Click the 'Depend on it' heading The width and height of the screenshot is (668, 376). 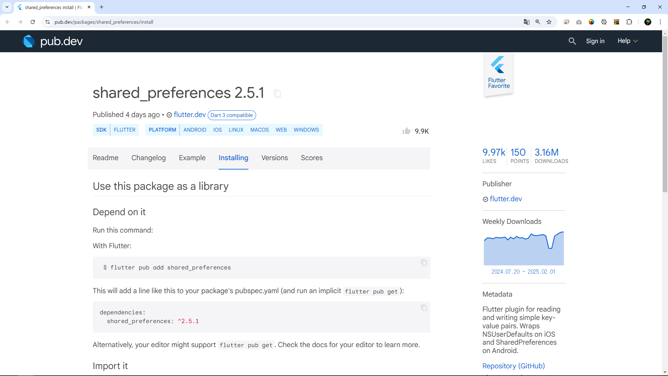119,212
